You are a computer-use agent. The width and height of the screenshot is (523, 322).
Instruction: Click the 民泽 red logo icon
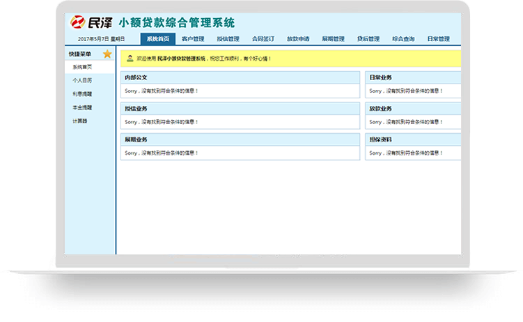tap(78, 22)
